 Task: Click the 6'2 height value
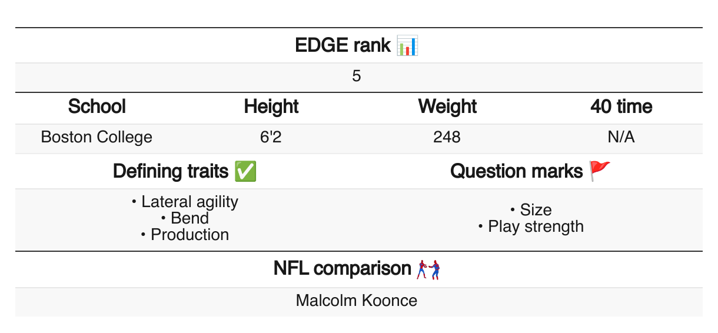[x=271, y=137]
